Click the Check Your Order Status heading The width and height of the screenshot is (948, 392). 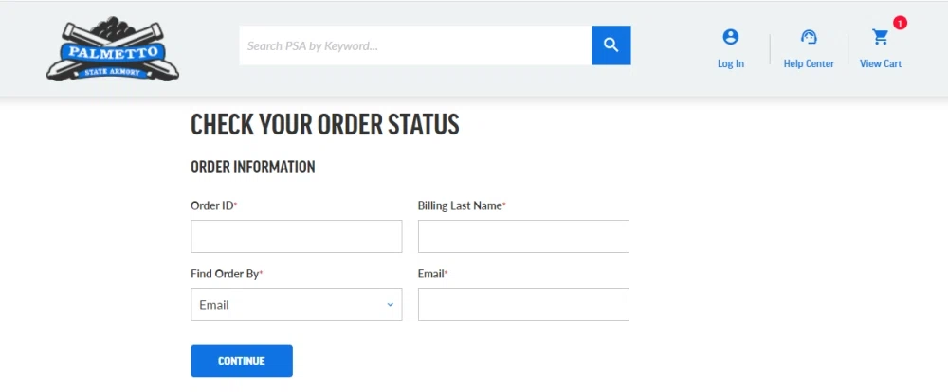324,124
